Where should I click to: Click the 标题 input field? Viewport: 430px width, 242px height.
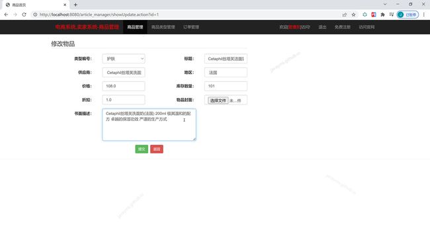(x=226, y=59)
